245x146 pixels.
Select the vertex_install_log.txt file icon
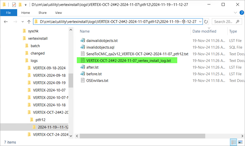tap(83, 60)
